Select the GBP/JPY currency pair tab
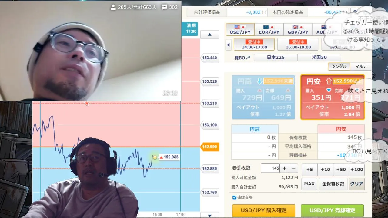The image size is (388, 218). click(298, 29)
